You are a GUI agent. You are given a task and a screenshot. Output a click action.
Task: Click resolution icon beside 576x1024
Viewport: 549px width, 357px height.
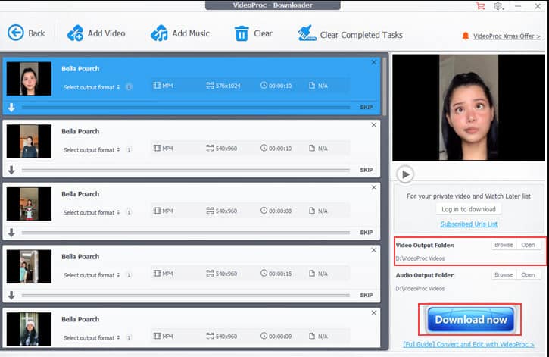[x=210, y=86]
